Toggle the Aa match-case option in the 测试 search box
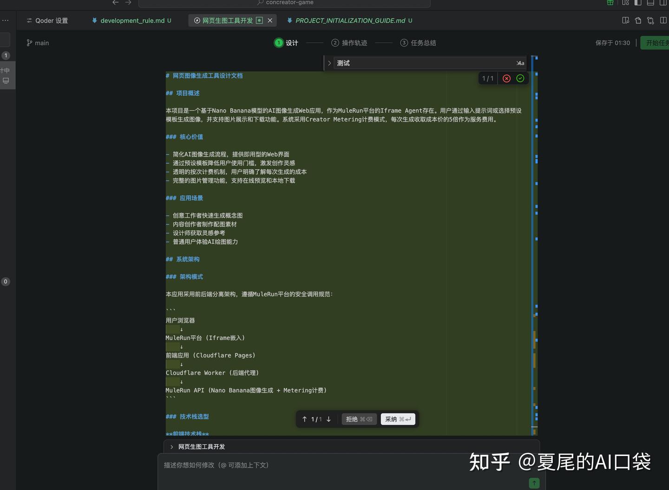This screenshot has height=490, width=669. click(520, 63)
